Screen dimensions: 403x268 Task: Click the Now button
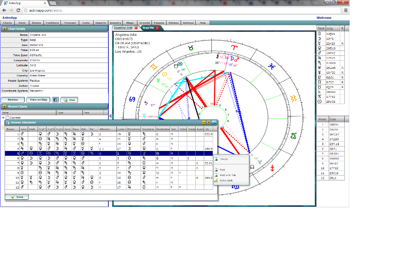69,100
